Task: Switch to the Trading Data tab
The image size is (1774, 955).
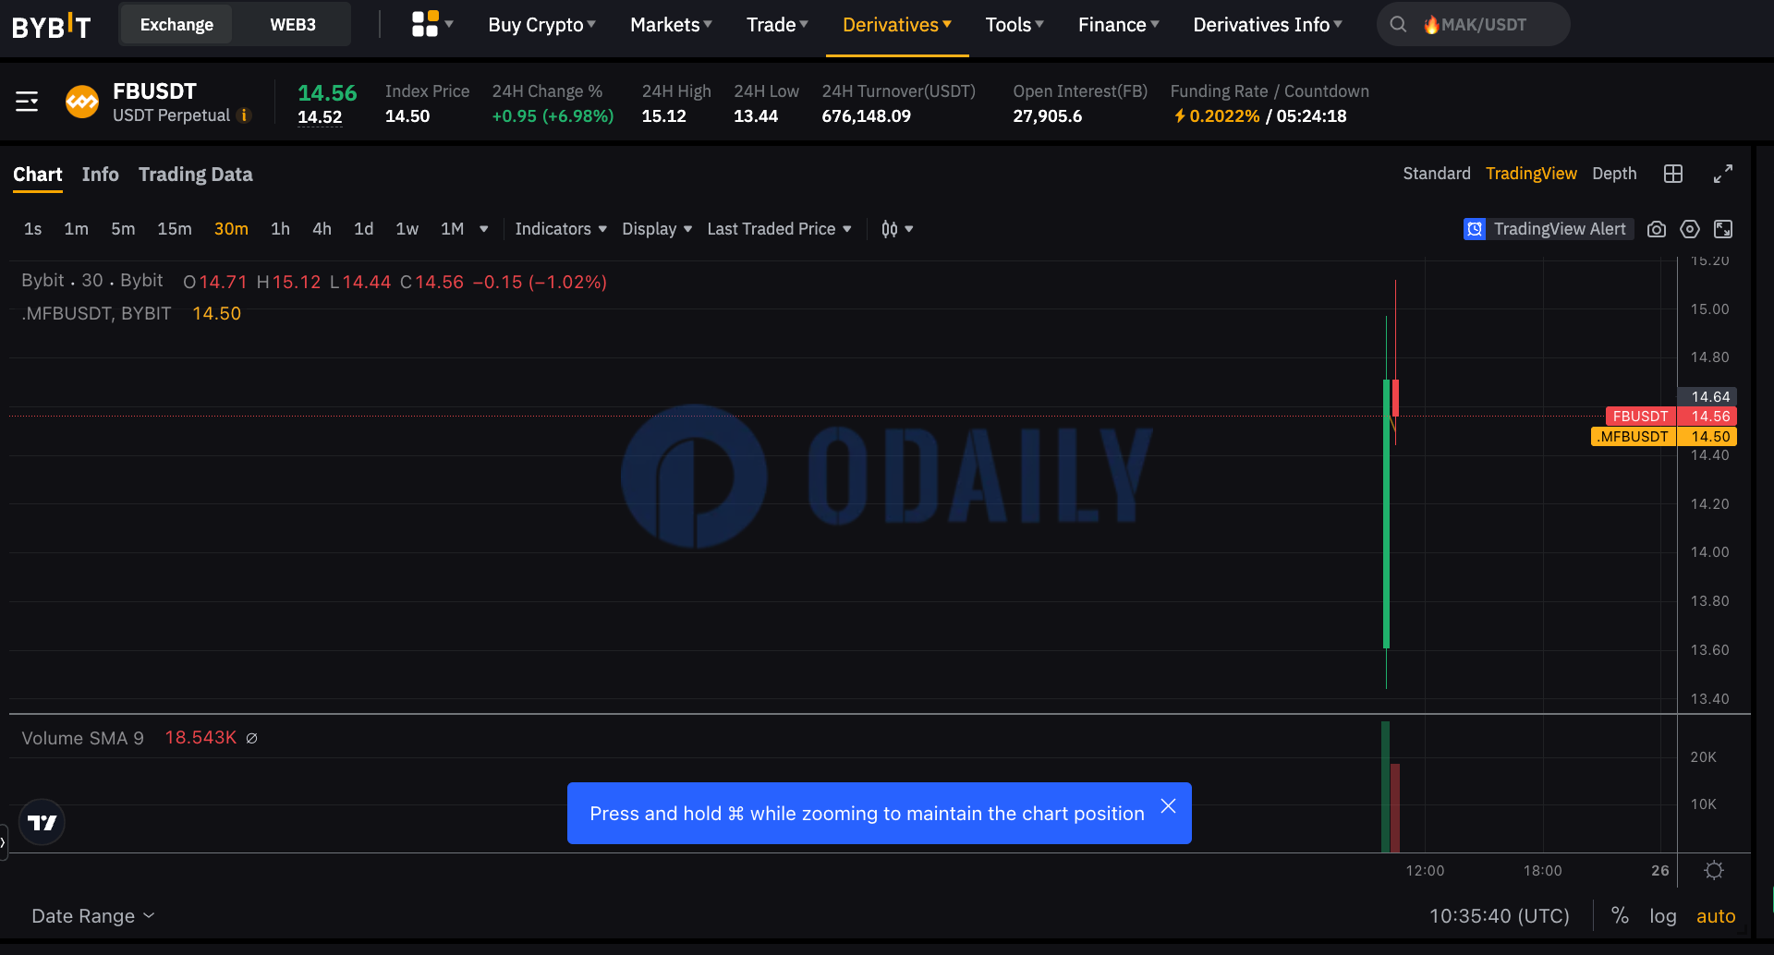Action: pyautogui.click(x=195, y=175)
